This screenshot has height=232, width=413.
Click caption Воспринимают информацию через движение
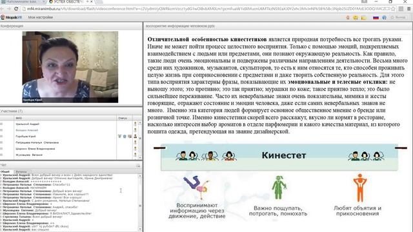197,211
